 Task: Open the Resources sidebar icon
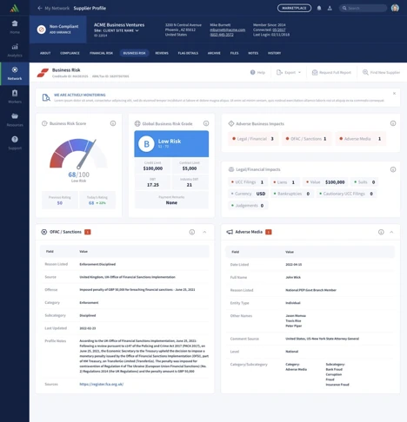click(x=15, y=116)
